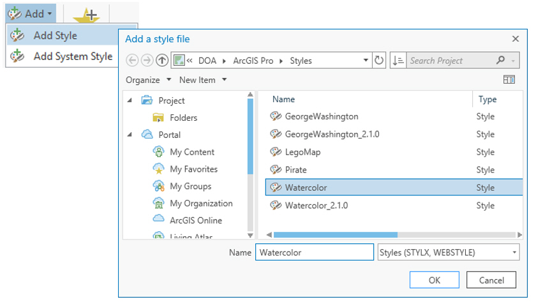Viewport: 536px width, 304px height.
Task: Select Project in the navigation tree
Action: point(171,100)
